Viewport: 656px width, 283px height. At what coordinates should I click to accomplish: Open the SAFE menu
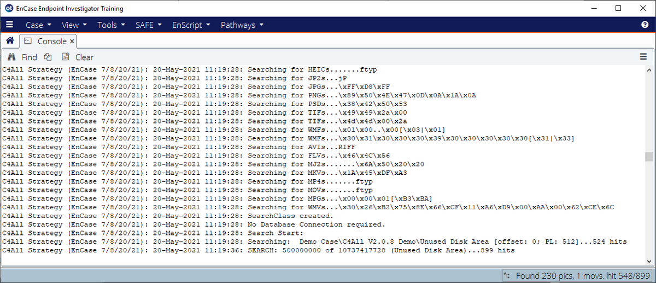pos(148,25)
